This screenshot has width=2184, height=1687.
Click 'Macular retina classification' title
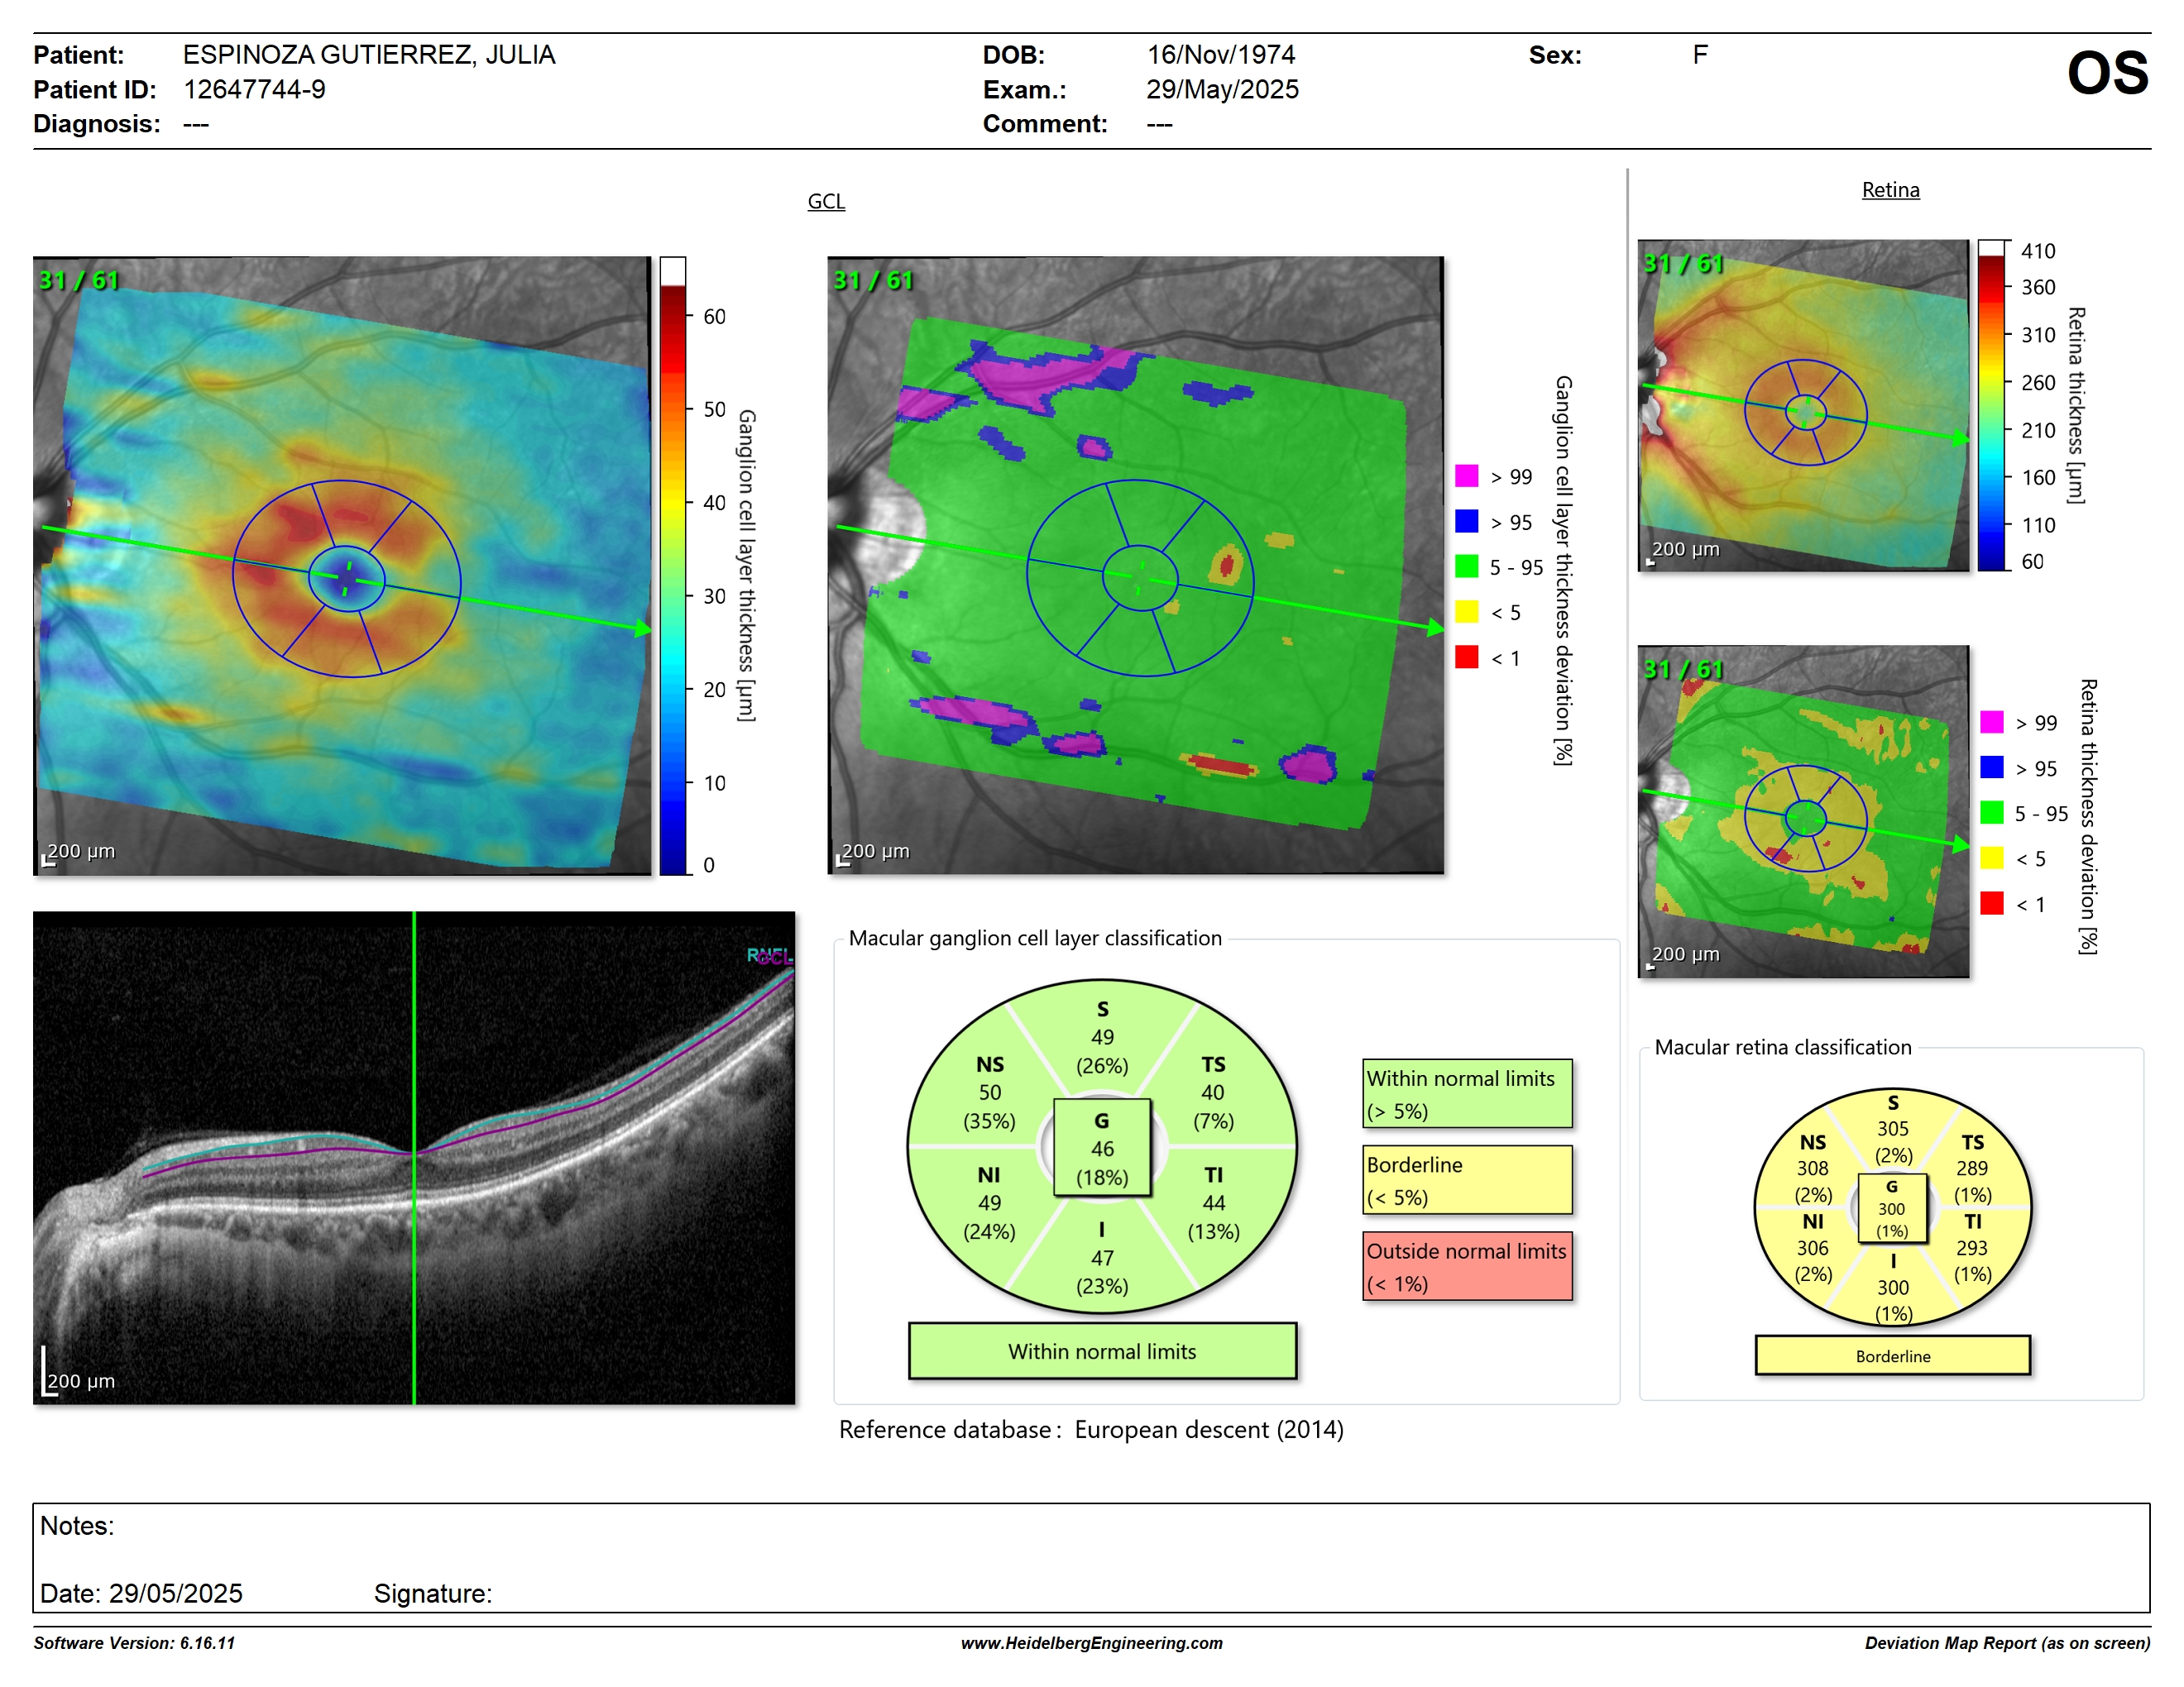click(x=1783, y=1048)
